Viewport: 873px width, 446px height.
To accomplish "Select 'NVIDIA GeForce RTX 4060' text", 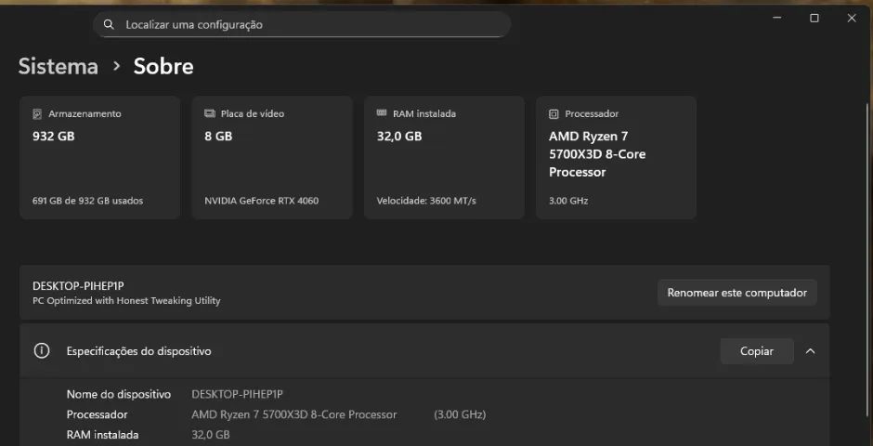I will [262, 201].
